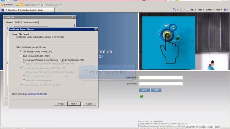Open the Page dropdown menu
Viewport: 230px width, 129px height.
[201, 10]
